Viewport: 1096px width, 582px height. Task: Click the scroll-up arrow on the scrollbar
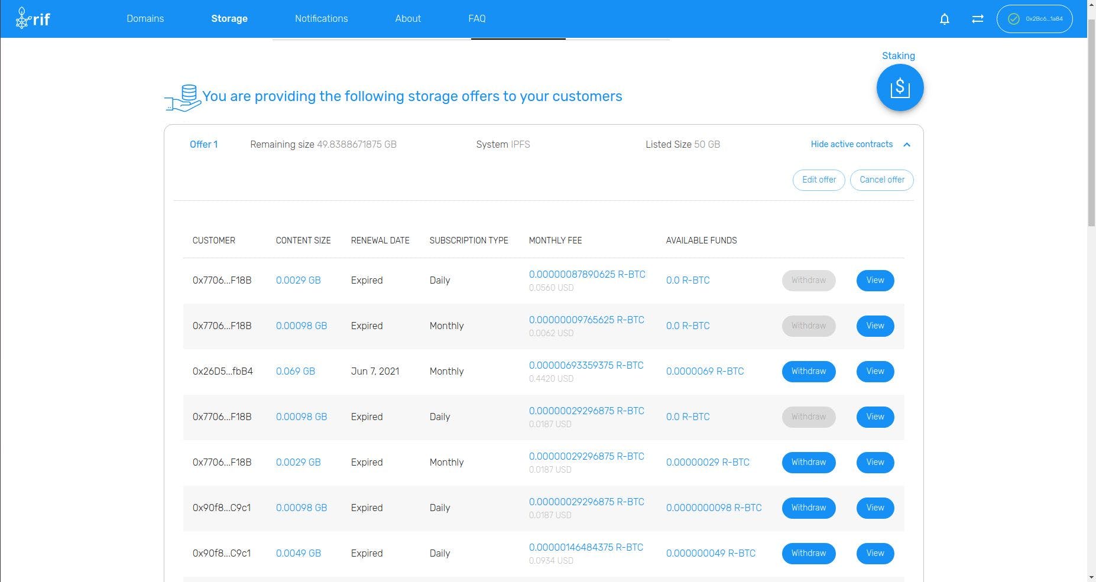tap(1091, 5)
